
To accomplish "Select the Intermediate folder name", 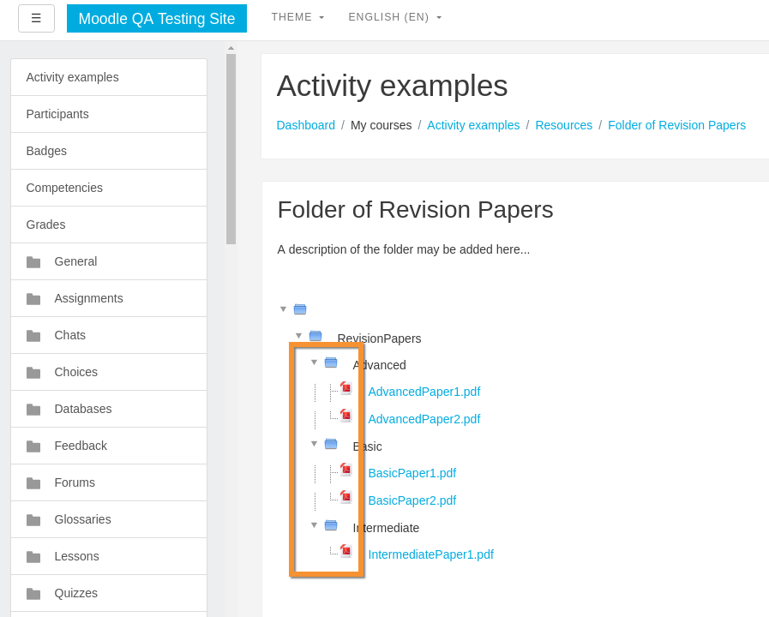I will point(386,528).
